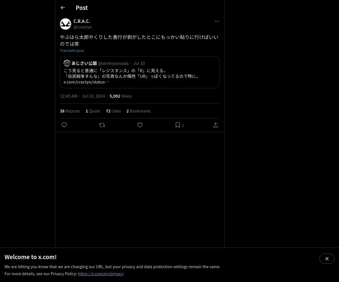Click the C.R.A.C. profile avatar
Viewport: 339px width, 282px height.
click(x=66, y=24)
